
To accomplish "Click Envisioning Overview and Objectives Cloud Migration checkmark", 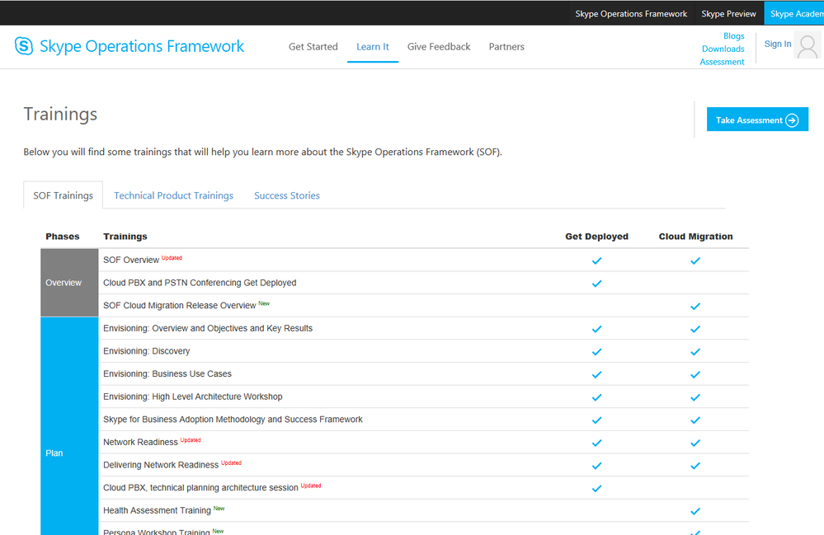I will click(695, 329).
